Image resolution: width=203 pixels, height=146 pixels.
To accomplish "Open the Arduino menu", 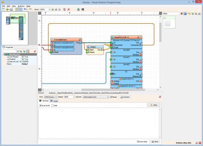I will (21, 6).
